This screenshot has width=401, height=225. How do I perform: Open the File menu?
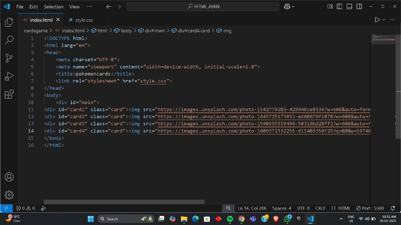[x=20, y=7]
